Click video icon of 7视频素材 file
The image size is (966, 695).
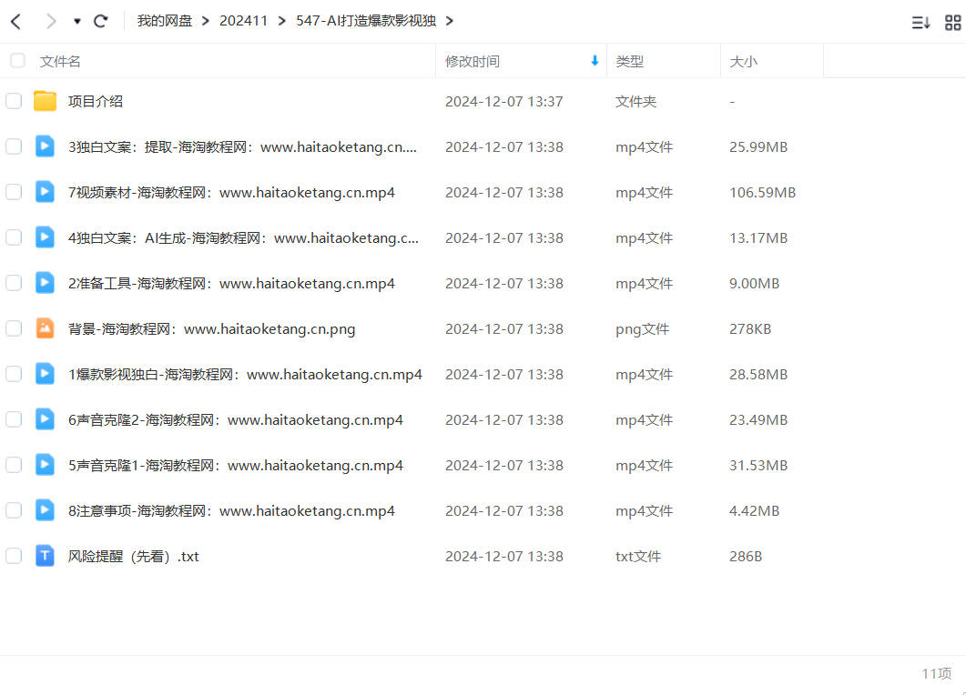point(45,191)
